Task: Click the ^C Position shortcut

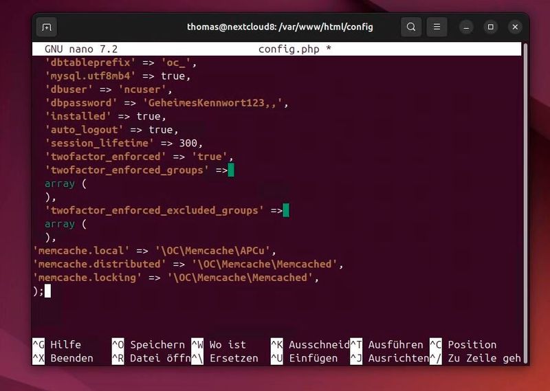Action: pos(463,345)
